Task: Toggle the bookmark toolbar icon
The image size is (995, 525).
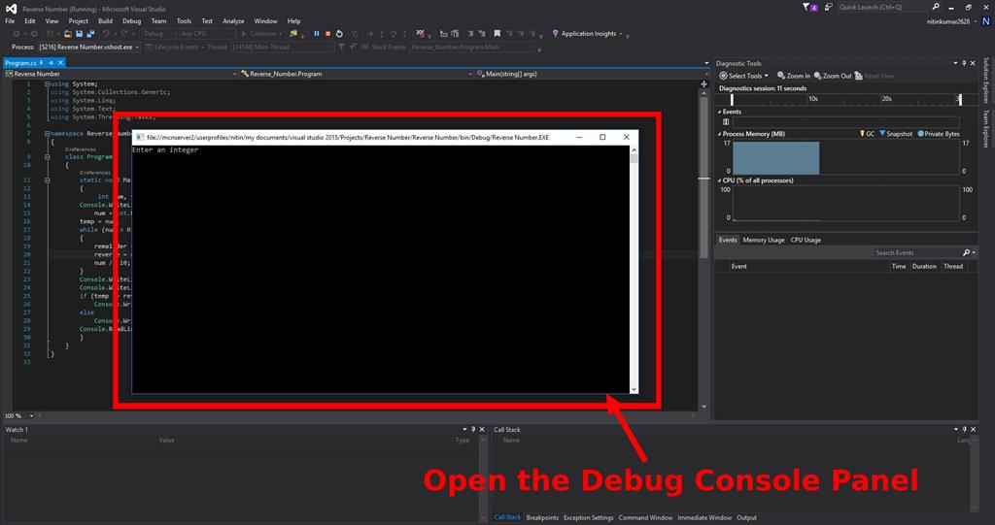Action: [497, 34]
